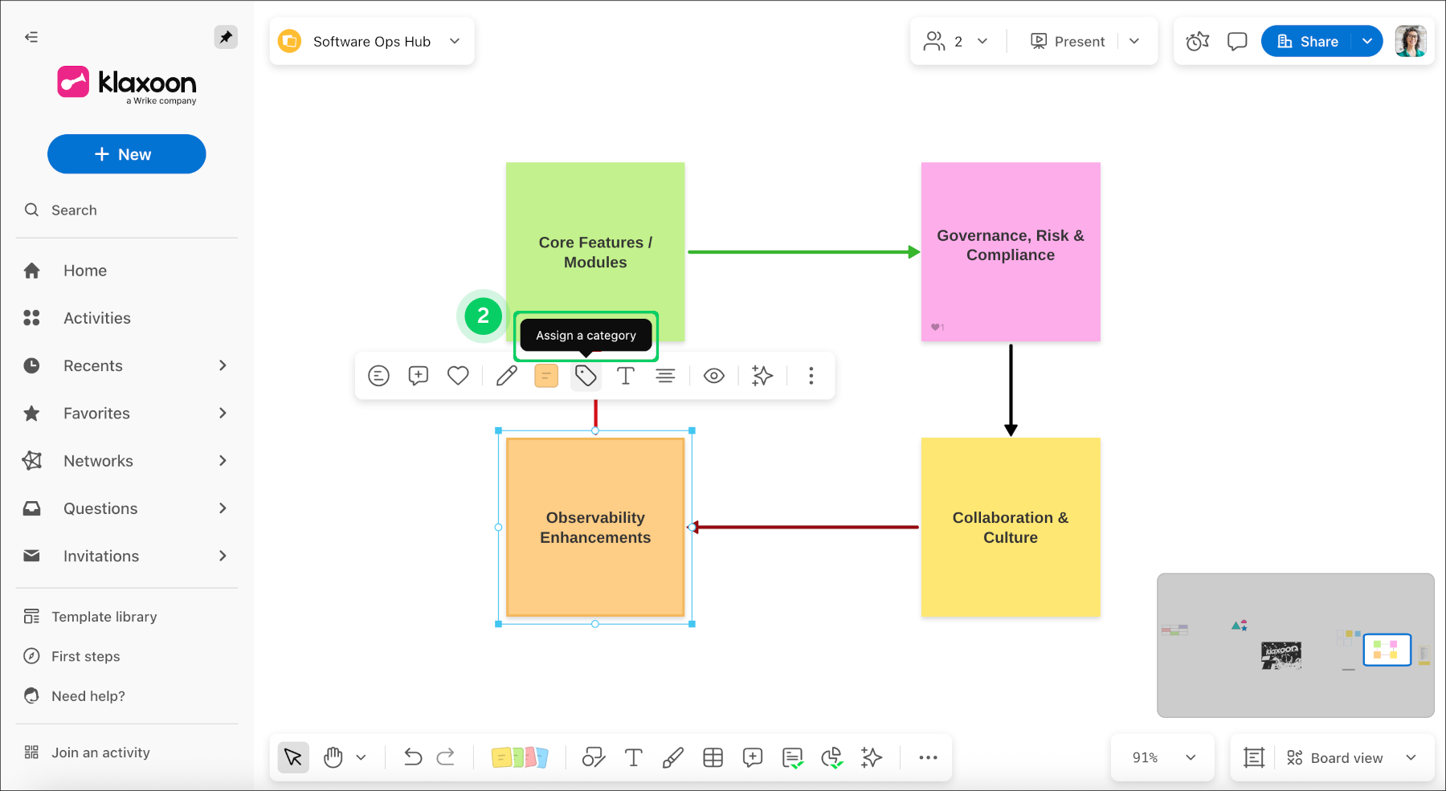Select the pencil edit icon in idea toolbar

(x=506, y=375)
